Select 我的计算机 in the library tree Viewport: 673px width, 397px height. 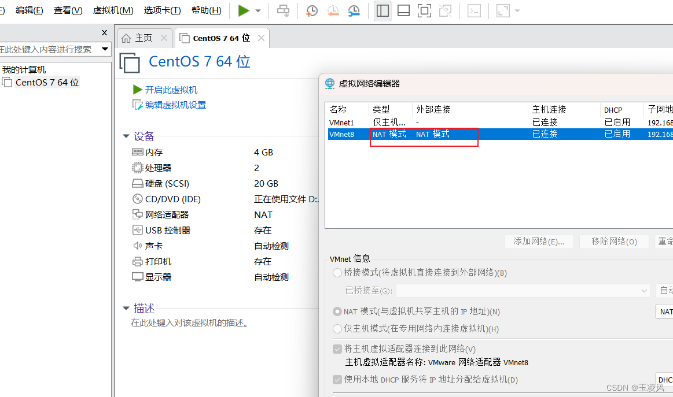[x=24, y=70]
